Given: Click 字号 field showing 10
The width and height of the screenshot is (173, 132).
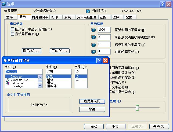Looking at the screenshot, I should (x=81, y=72).
